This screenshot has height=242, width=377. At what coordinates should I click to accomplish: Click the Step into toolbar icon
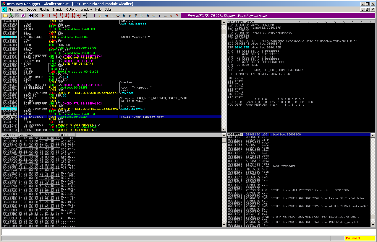[x=55, y=15]
